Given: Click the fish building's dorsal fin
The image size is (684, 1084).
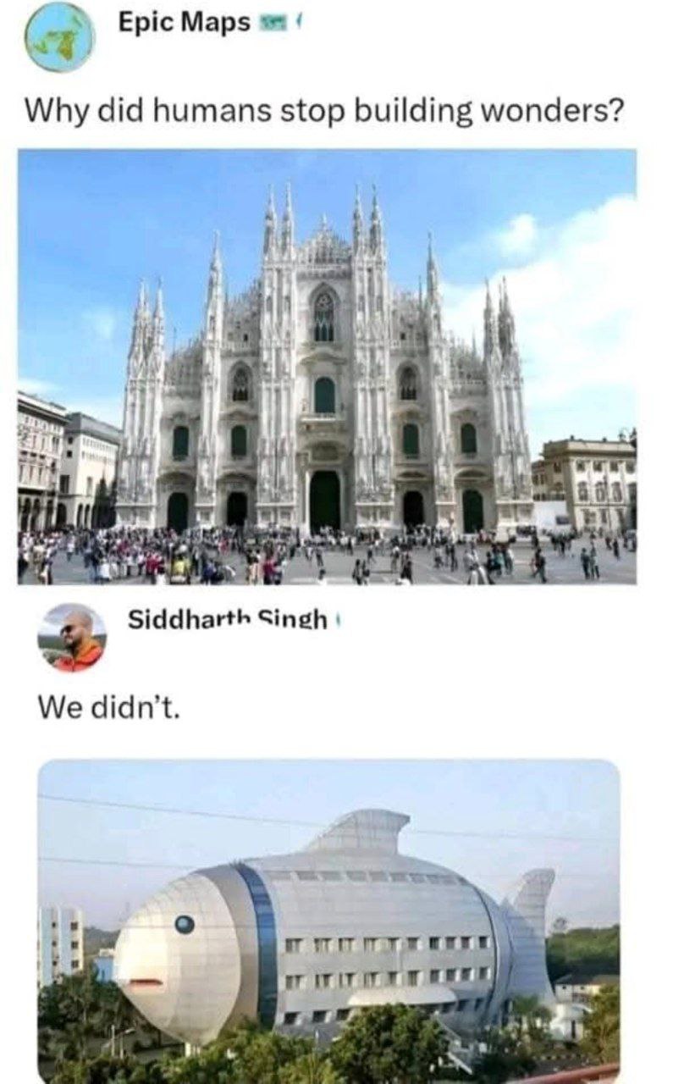Looking at the screenshot, I should [x=356, y=832].
